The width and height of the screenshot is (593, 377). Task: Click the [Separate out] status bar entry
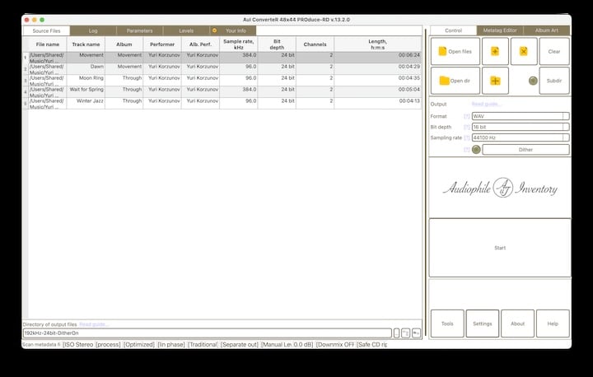[x=240, y=344]
